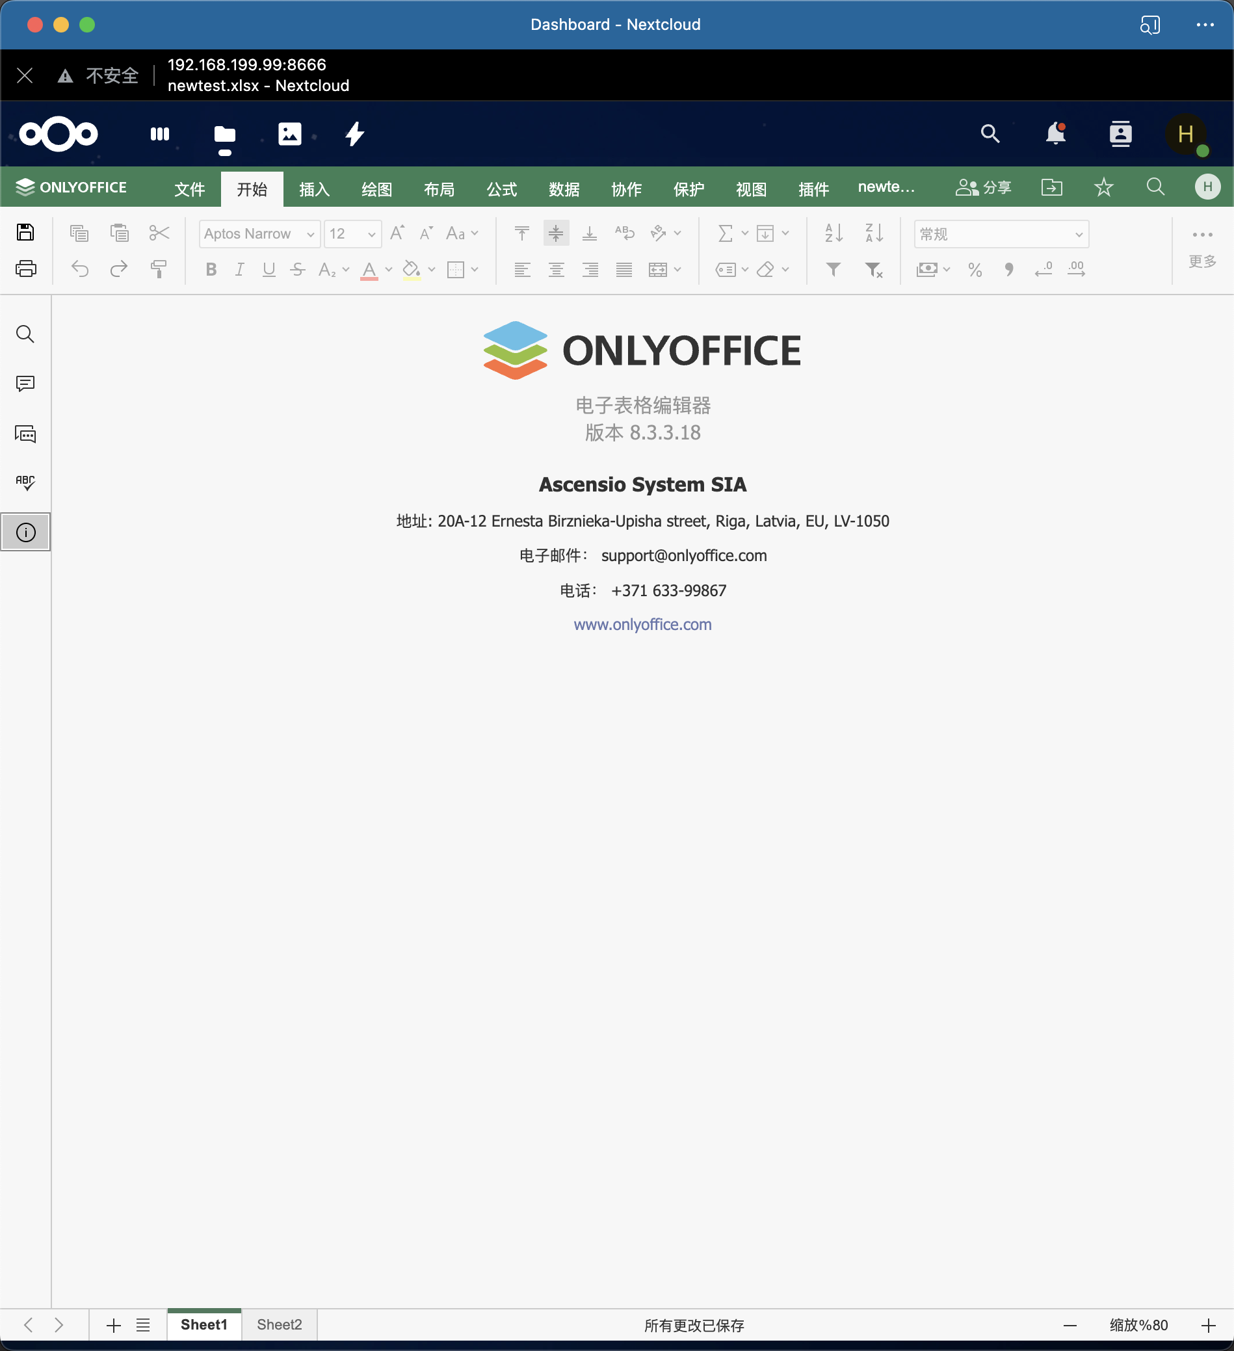Switch to the 视图 tab

pyautogui.click(x=751, y=189)
